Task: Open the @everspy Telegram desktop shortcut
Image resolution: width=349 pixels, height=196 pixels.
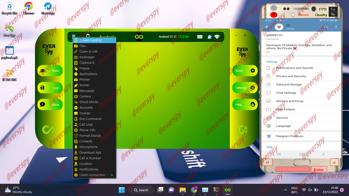Action: click(48, 8)
